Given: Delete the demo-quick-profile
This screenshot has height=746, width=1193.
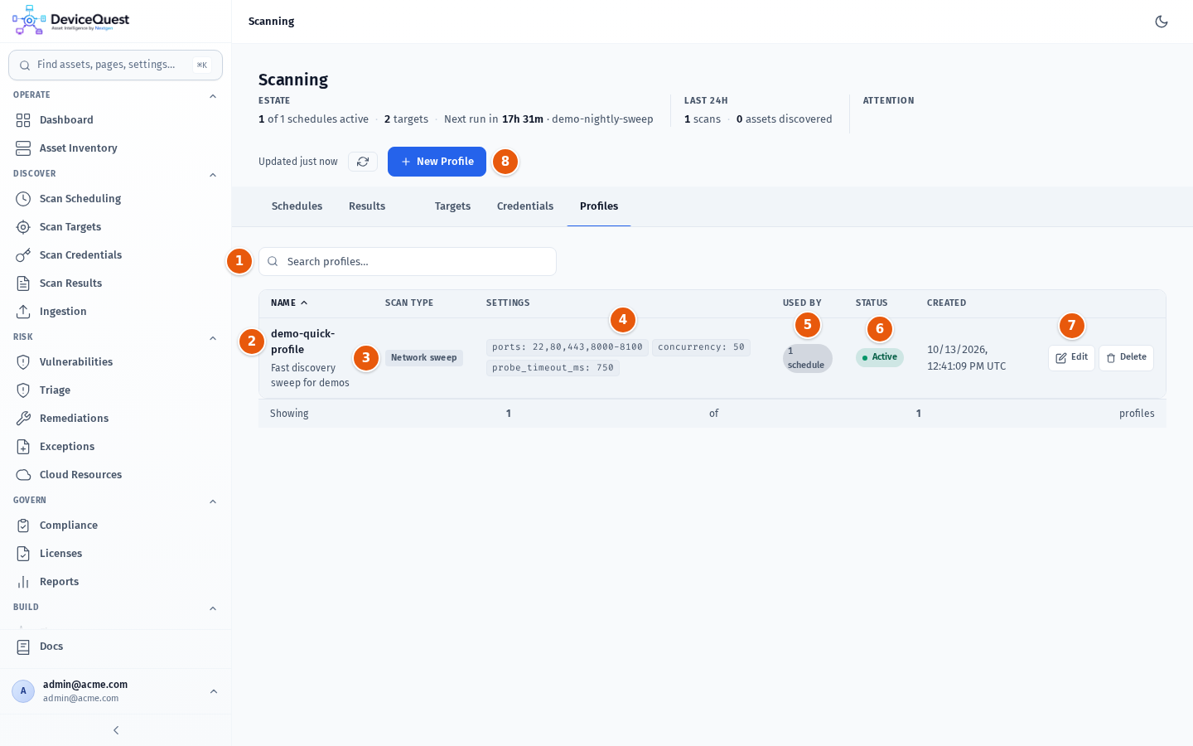Looking at the screenshot, I should click(1126, 358).
